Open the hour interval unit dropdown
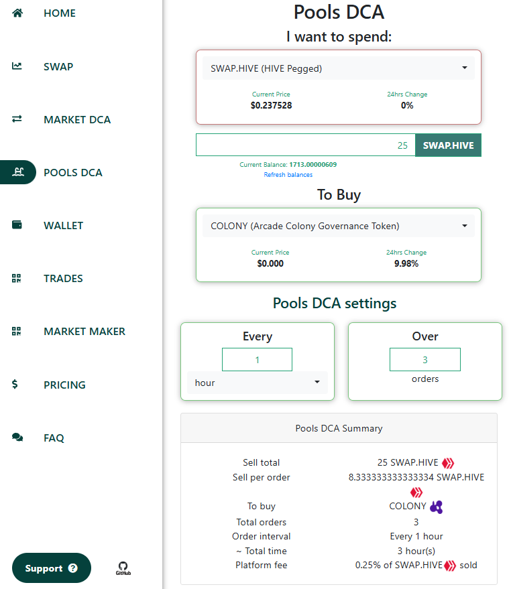This screenshot has width=511, height=589. point(258,383)
